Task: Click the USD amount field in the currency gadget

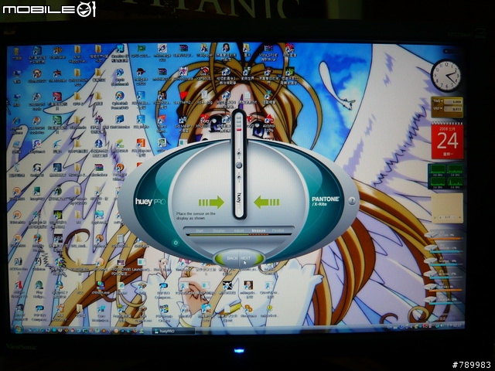Action: click(x=453, y=109)
